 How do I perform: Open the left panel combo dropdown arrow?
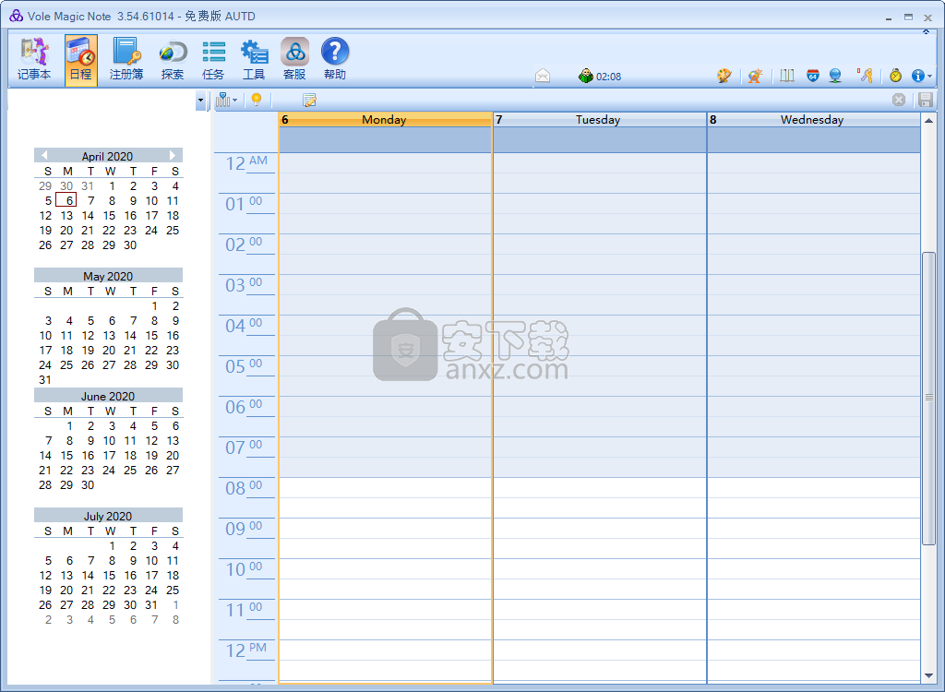tap(200, 101)
